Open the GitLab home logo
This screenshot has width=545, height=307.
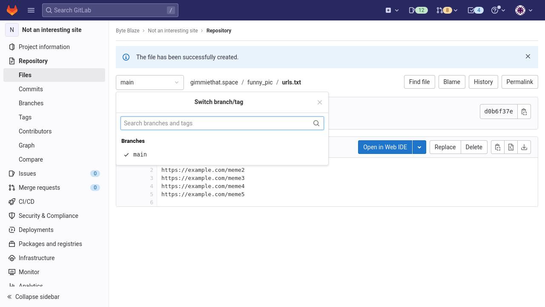(x=12, y=10)
